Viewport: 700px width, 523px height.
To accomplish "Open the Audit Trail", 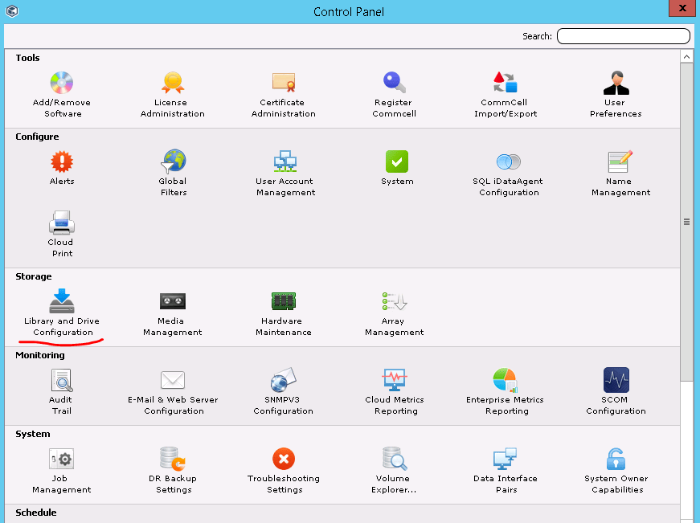I will [x=60, y=391].
